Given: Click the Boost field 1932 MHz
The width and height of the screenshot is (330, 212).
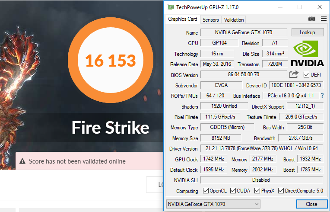Looking at the screenshot, I should (x=310, y=159).
